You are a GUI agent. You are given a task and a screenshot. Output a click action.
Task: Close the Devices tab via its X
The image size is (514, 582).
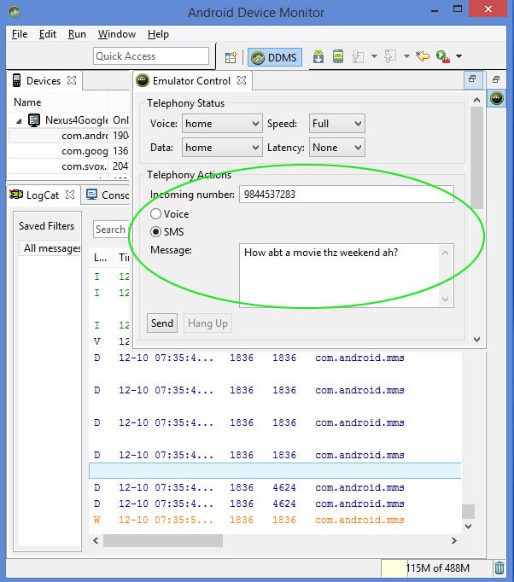72,80
